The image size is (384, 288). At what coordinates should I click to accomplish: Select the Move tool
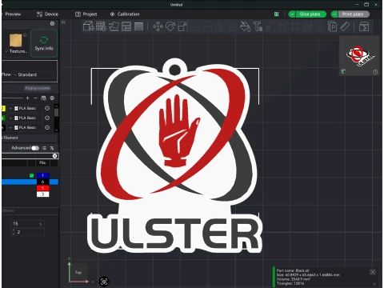[x=158, y=26]
